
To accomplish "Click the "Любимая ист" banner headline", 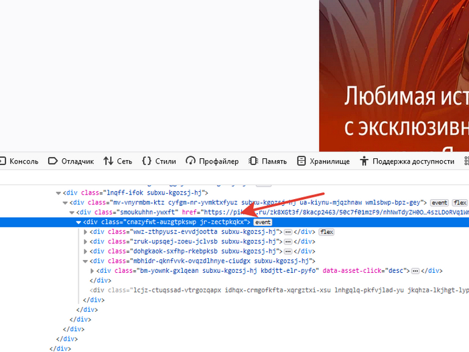I will point(407,96).
